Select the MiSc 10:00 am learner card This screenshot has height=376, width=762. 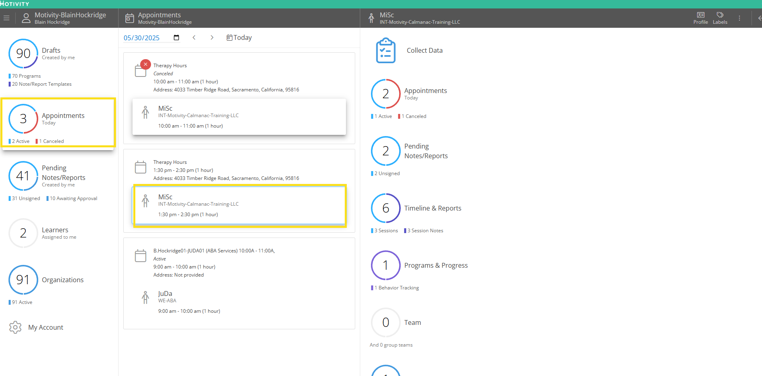coord(239,117)
